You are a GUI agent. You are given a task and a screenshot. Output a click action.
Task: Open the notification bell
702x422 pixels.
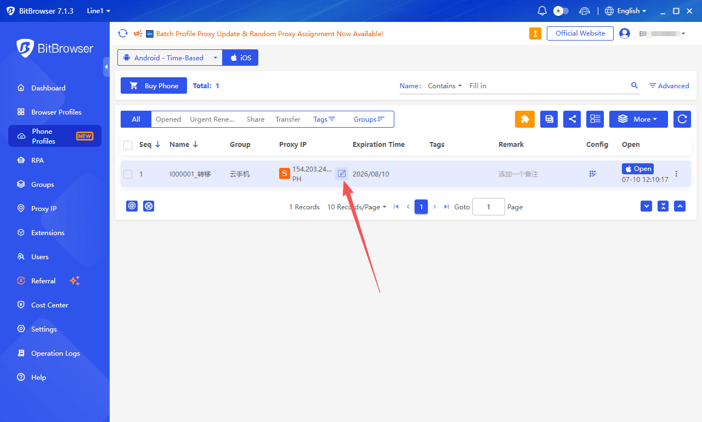point(542,11)
